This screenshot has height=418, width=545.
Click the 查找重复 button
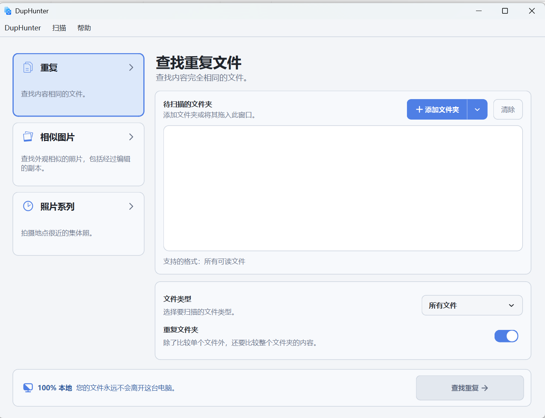[x=470, y=388]
